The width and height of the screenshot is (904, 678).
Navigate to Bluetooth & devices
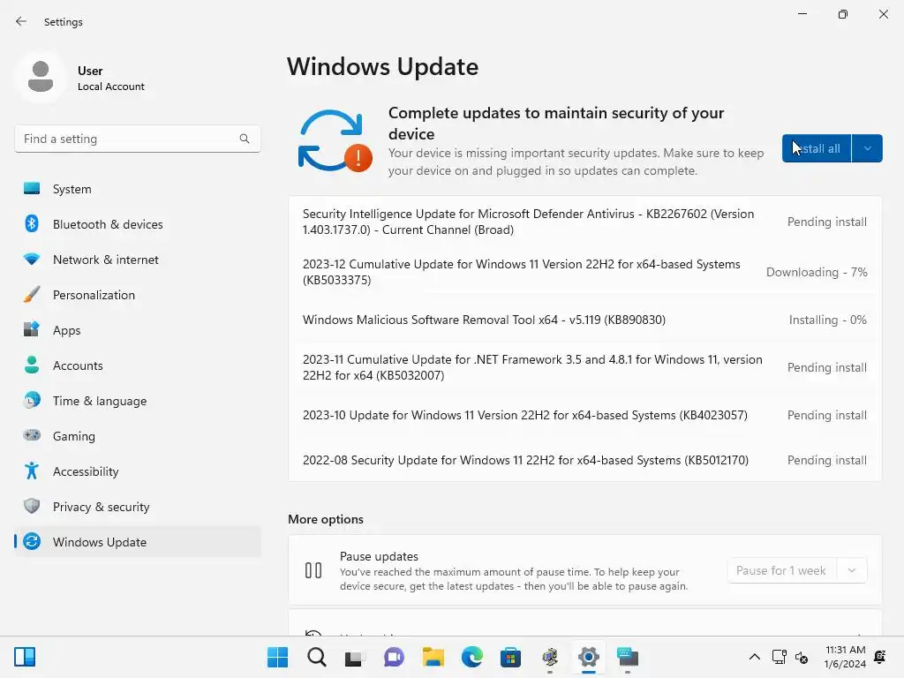138,224
